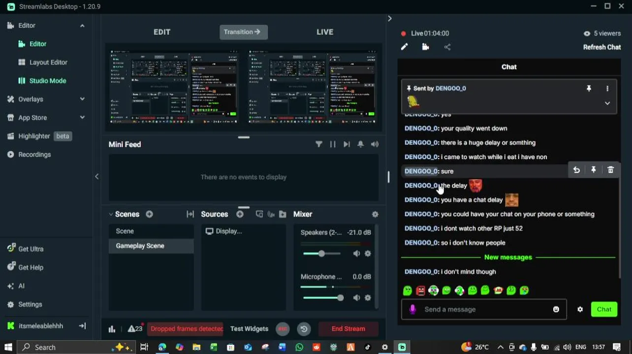The width and height of the screenshot is (632, 354).
Task: Collapse left sidebar with chevron
Action: 96,176
